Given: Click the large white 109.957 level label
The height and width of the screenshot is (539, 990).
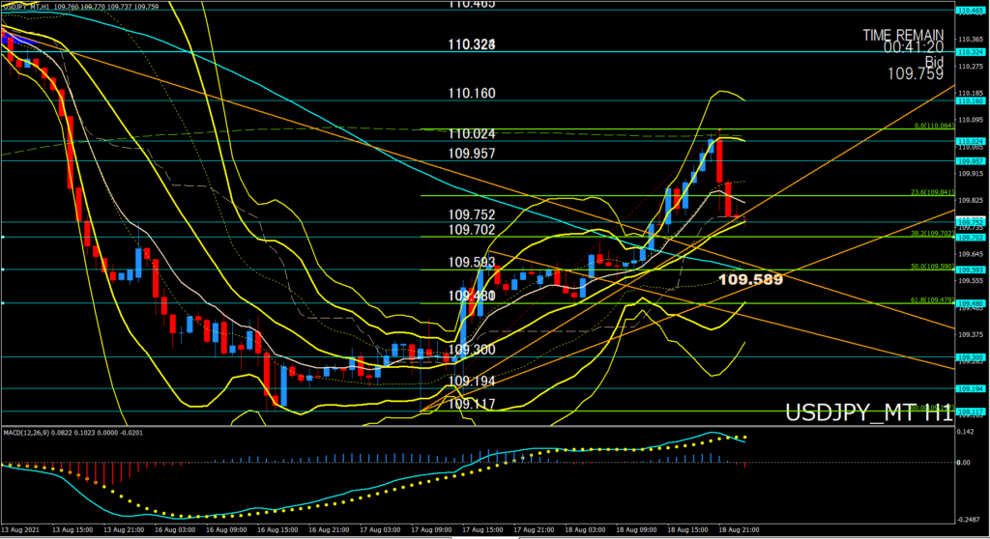Looking at the screenshot, I should 472,154.
